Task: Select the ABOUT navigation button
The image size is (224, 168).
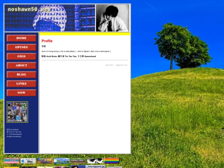Action: pyautogui.click(x=22, y=66)
